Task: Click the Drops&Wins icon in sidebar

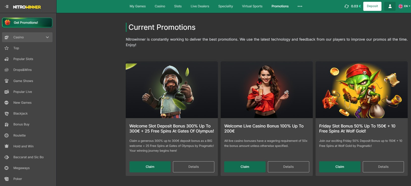Action: [x=7, y=70]
